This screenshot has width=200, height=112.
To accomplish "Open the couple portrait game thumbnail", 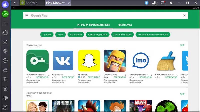I will [x=38, y=106].
